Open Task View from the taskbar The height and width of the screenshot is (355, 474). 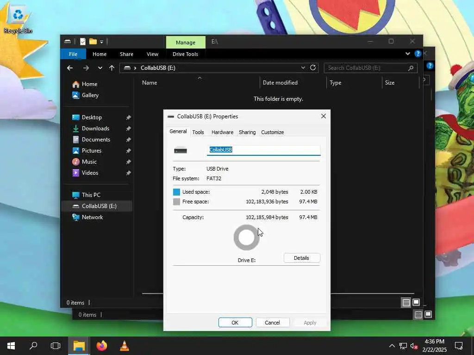coord(56,346)
